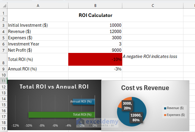Click the -12% axis label

15,125
